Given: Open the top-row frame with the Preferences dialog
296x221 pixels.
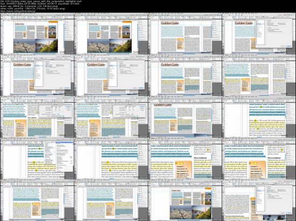Looking at the screenshot, I should (x=259, y=33).
